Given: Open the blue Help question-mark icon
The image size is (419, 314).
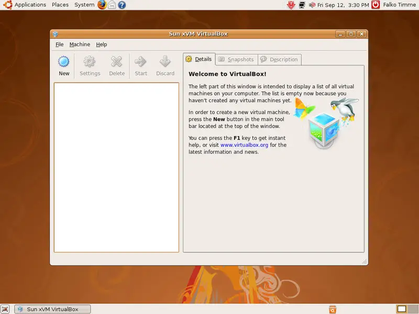Looking at the screenshot, I should (122, 5).
